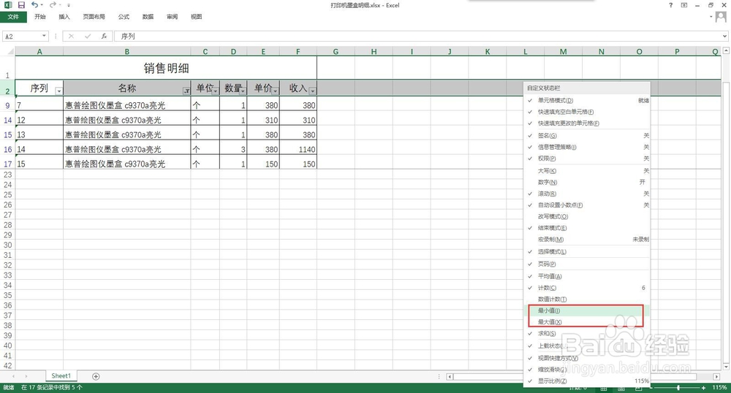The height and width of the screenshot is (393, 731).
Task: Toggle 签名 status bar option
Action: point(588,135)
